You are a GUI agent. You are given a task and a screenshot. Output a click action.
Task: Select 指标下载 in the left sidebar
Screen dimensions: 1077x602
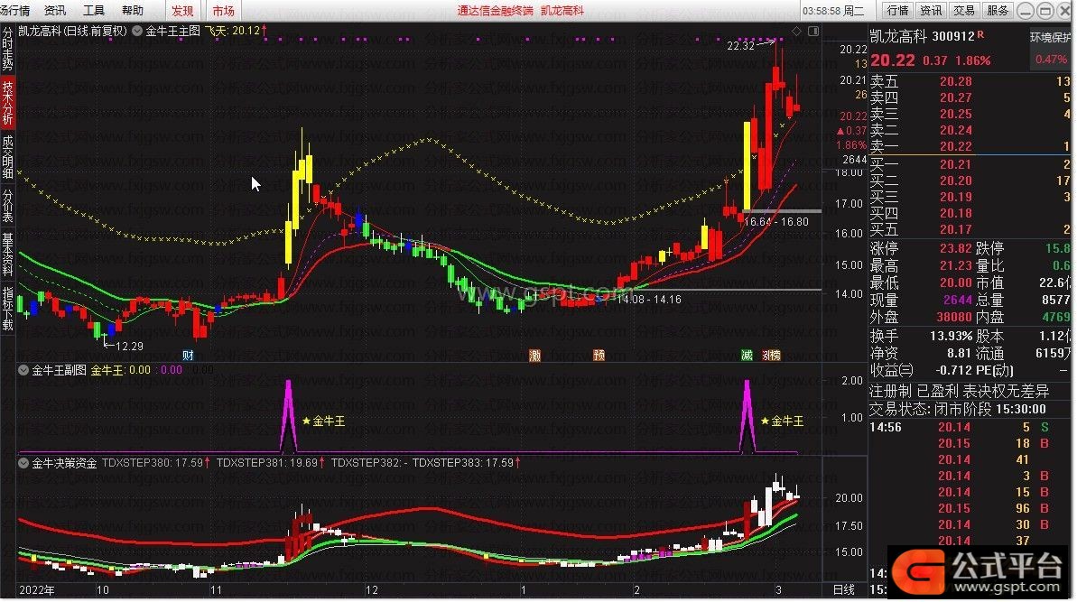[x=7, y=308]
